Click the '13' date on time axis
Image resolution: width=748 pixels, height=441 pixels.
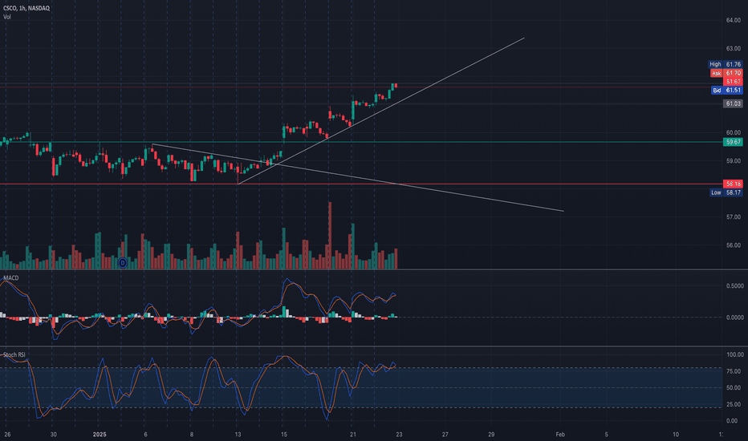(x=238, y=435)
